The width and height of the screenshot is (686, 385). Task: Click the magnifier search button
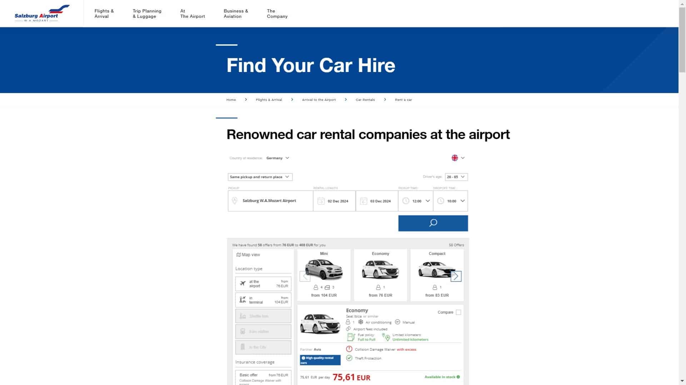(x=433, y=223)
